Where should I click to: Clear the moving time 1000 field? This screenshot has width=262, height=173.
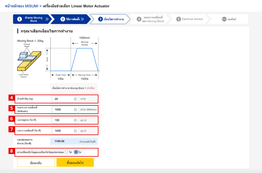75,131
